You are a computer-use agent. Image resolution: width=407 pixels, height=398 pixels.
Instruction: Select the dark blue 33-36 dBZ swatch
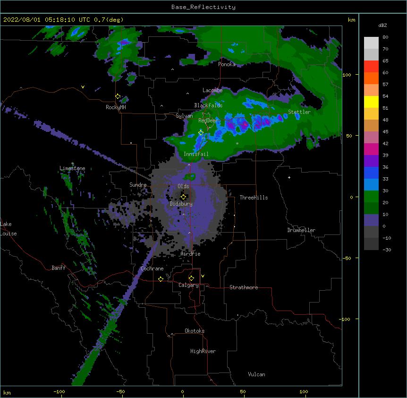[x=371, y=173]
